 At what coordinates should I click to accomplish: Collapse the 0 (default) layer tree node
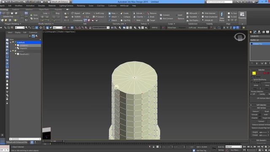11,42
